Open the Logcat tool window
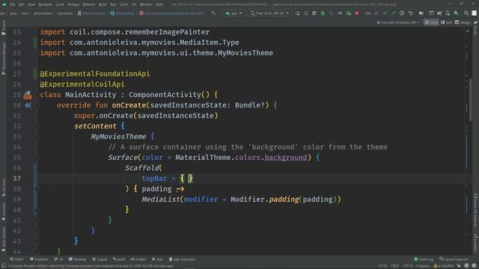Image resolution: width=479 pixels, height=269 pixels. 100,259
